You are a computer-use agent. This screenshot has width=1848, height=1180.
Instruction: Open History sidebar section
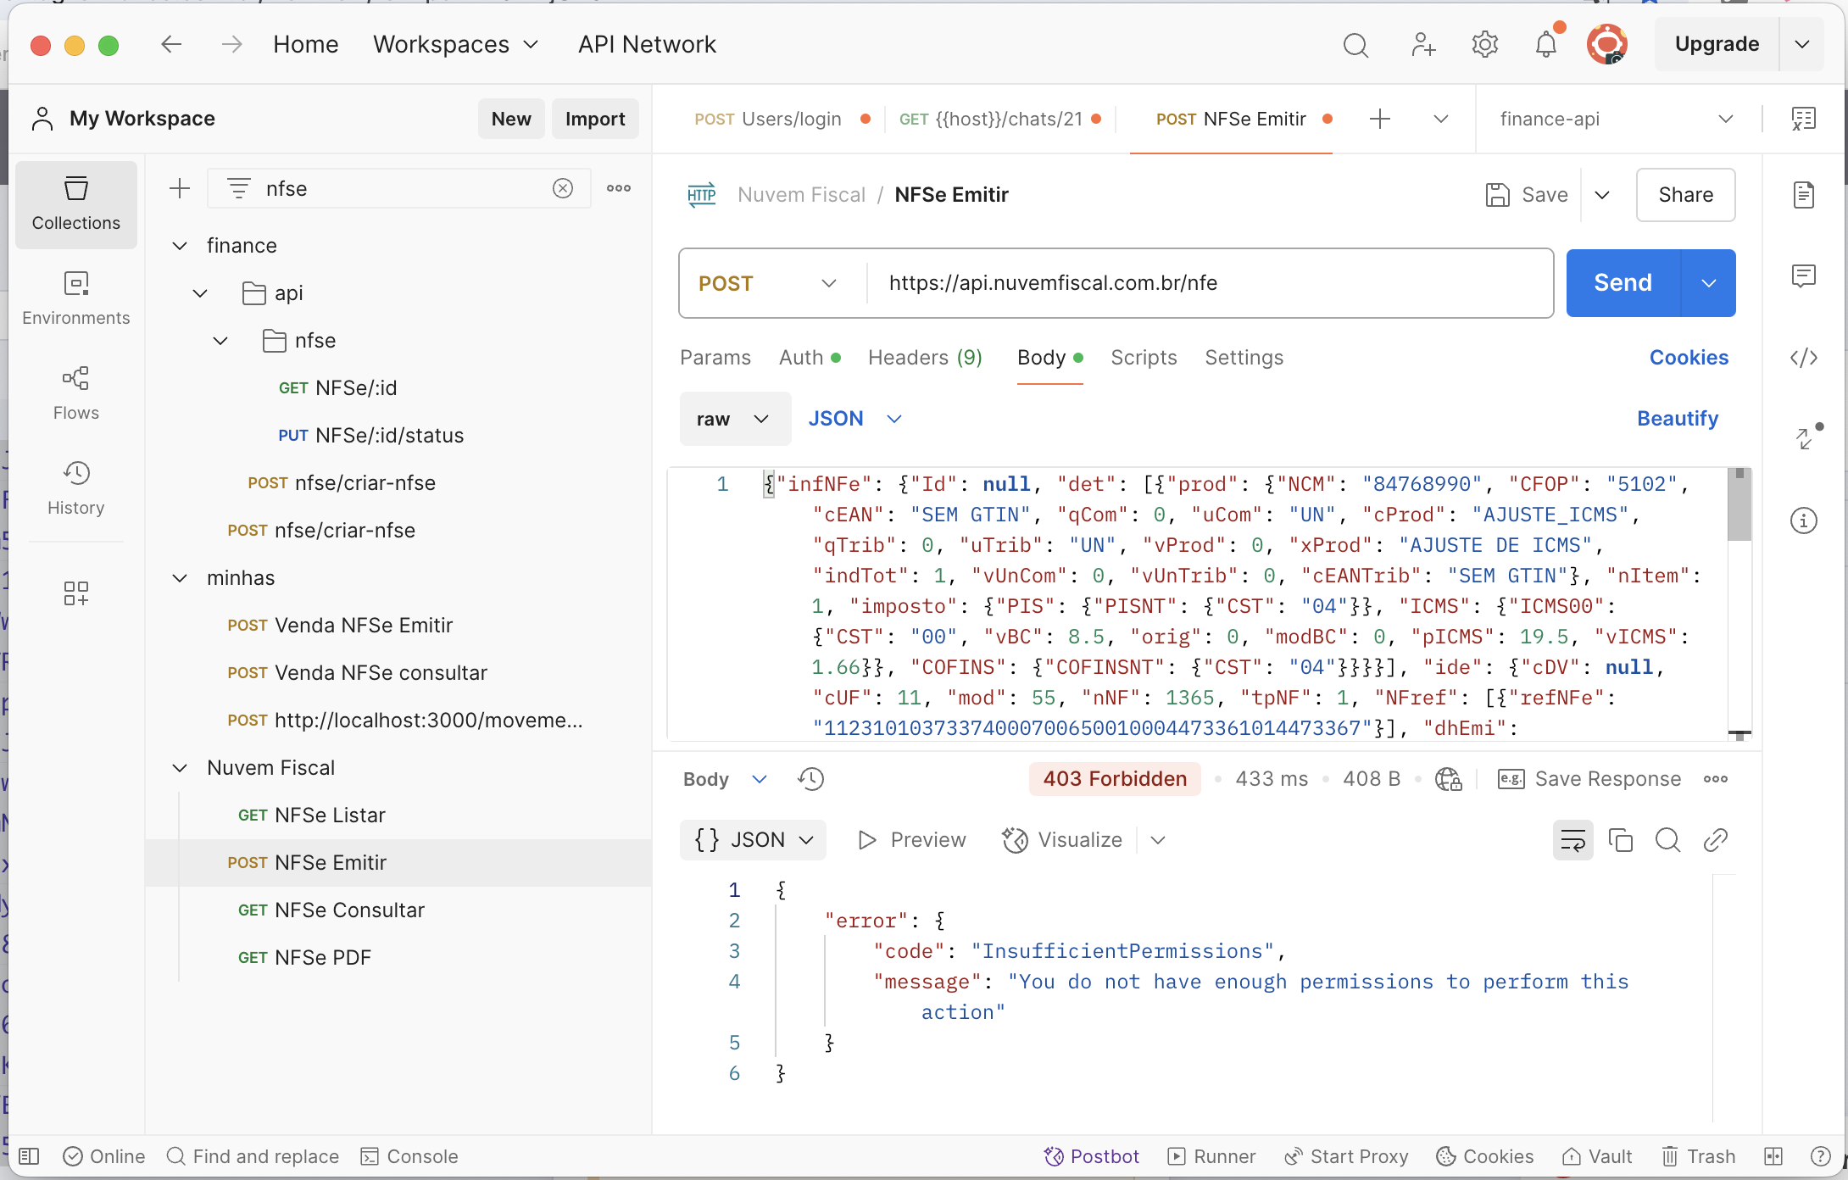click(x=76, y=489)
